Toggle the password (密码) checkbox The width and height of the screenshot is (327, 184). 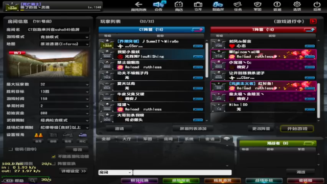(11, 149)
